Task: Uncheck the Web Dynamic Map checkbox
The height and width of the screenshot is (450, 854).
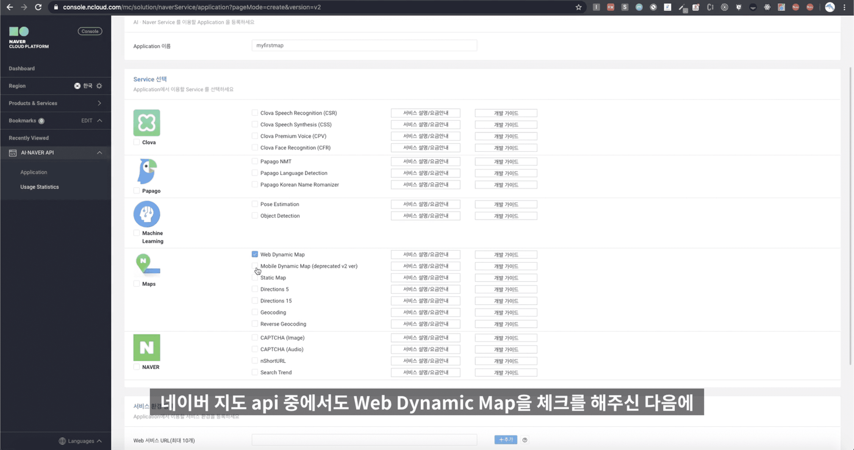Action: (x=255, y=254)
